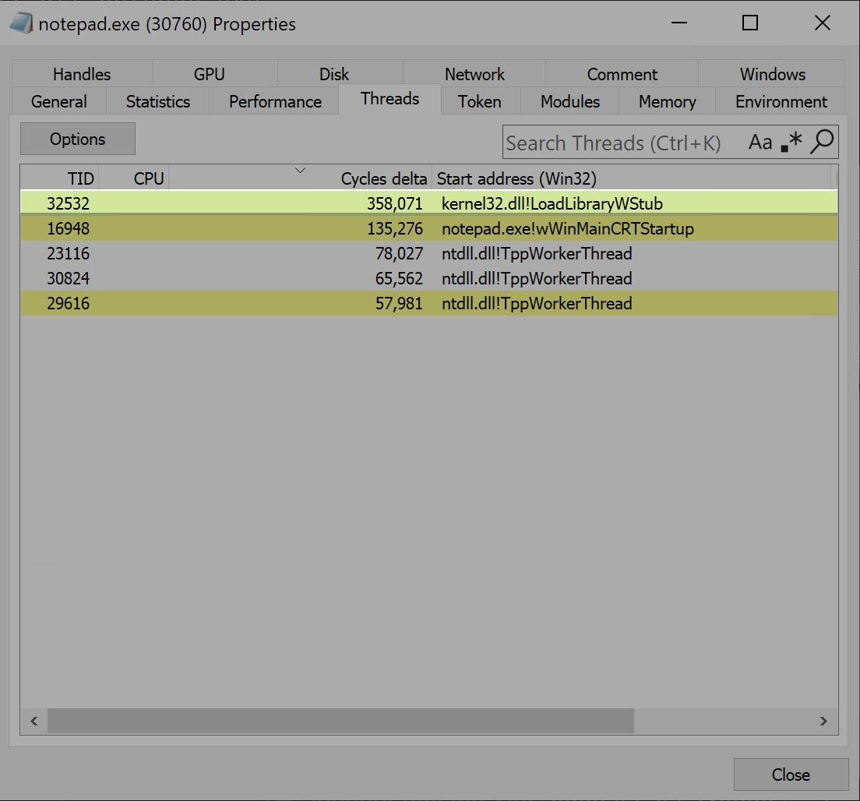
Task: Sort by TID column header
Action: click(59, 179)
